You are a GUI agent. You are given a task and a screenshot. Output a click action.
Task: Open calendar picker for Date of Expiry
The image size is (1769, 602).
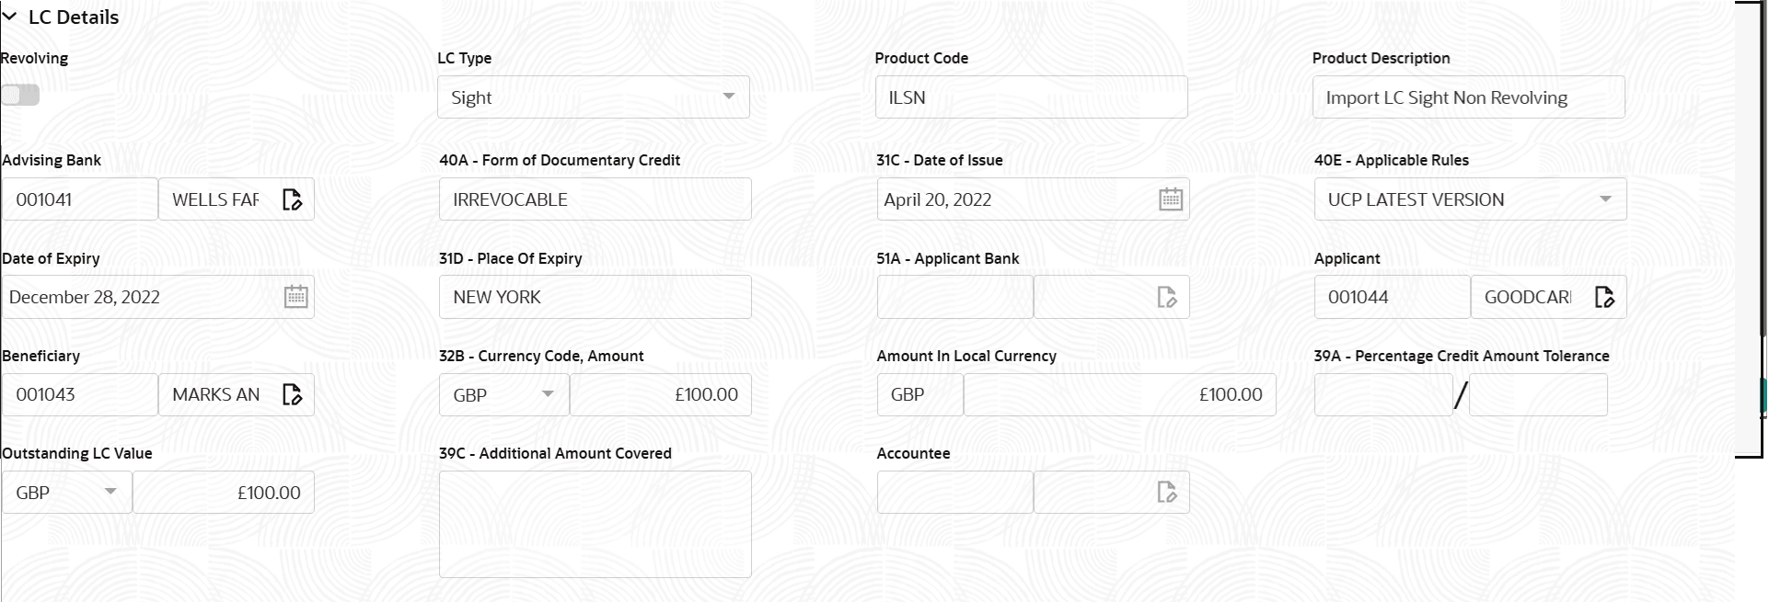295,297
